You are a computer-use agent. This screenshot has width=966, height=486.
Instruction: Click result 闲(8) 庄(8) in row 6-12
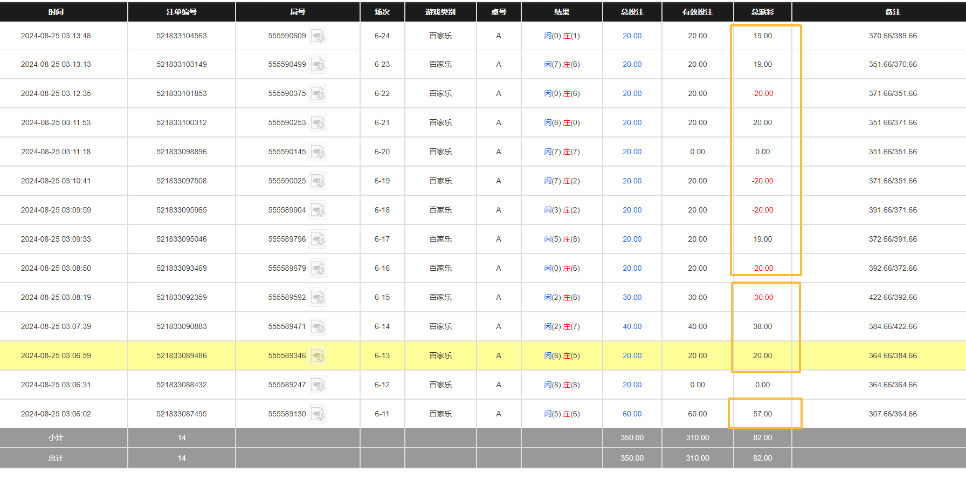point(562,385)
